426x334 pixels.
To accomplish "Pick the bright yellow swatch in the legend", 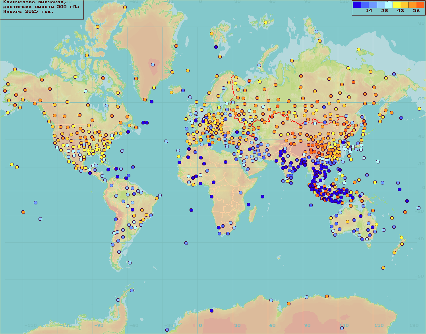I will pos(397,5).
